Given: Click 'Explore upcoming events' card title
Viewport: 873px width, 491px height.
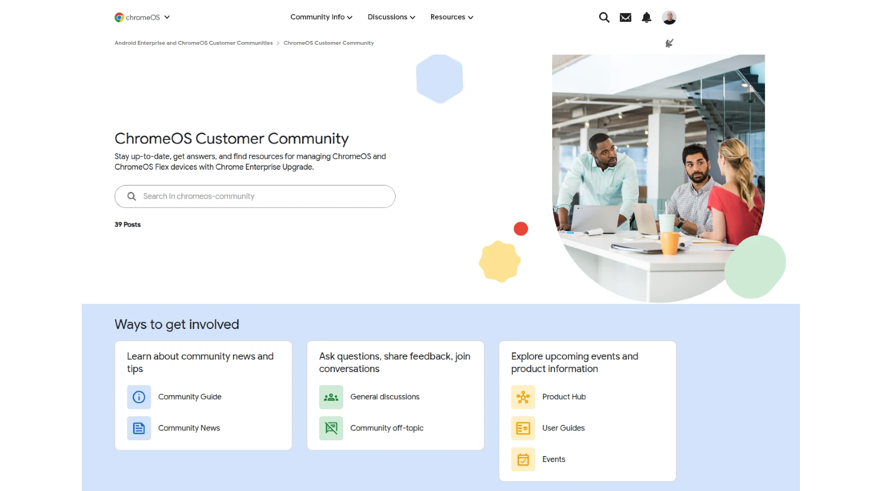Looking at the screenshot, I should point(575,363).
